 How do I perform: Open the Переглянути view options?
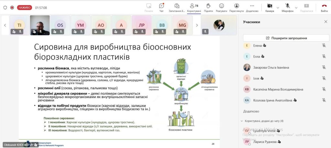click(x=236, y=8)
